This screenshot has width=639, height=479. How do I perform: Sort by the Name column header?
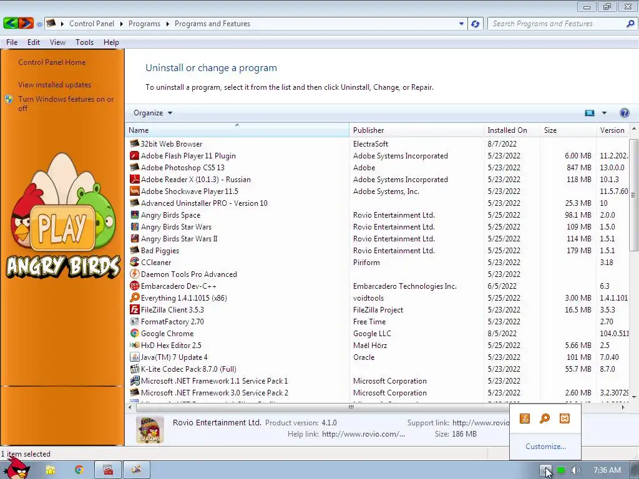237,130
